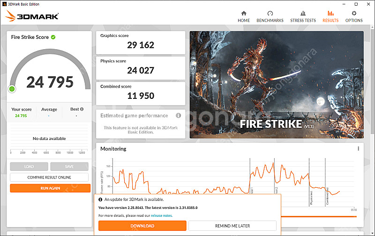375x236 pixels.
Task: Choose REMIND ME LATER
Action: point(232,226)
